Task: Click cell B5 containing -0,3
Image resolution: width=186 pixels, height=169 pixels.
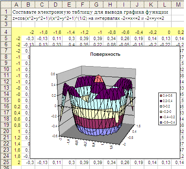Action: (x=28, y=38)
